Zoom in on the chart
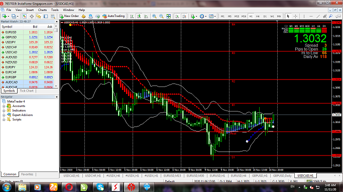This screenshot has width=343, height=192. pos(155,16)
